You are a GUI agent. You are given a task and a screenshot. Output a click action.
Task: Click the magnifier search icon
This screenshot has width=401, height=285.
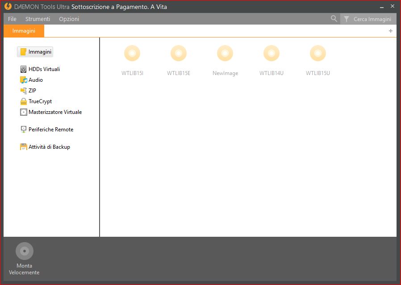pyautogui.click(x=334, y=19)
